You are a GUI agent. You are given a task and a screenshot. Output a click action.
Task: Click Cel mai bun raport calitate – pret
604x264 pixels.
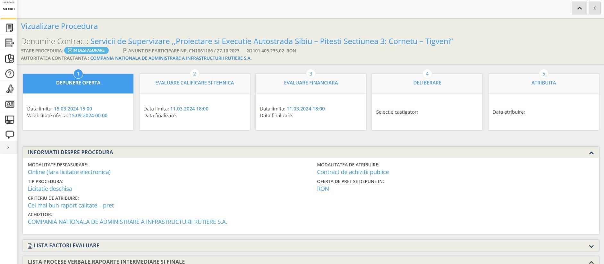click(x=71, y=206)
